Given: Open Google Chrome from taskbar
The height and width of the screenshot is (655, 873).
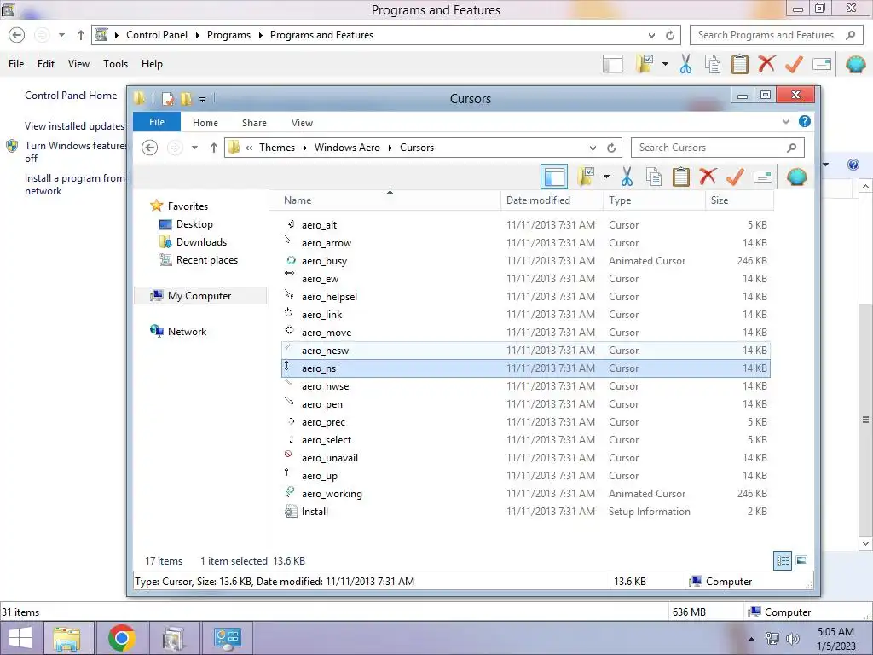Looking at the screenshot, I should [x=121, y=638].
